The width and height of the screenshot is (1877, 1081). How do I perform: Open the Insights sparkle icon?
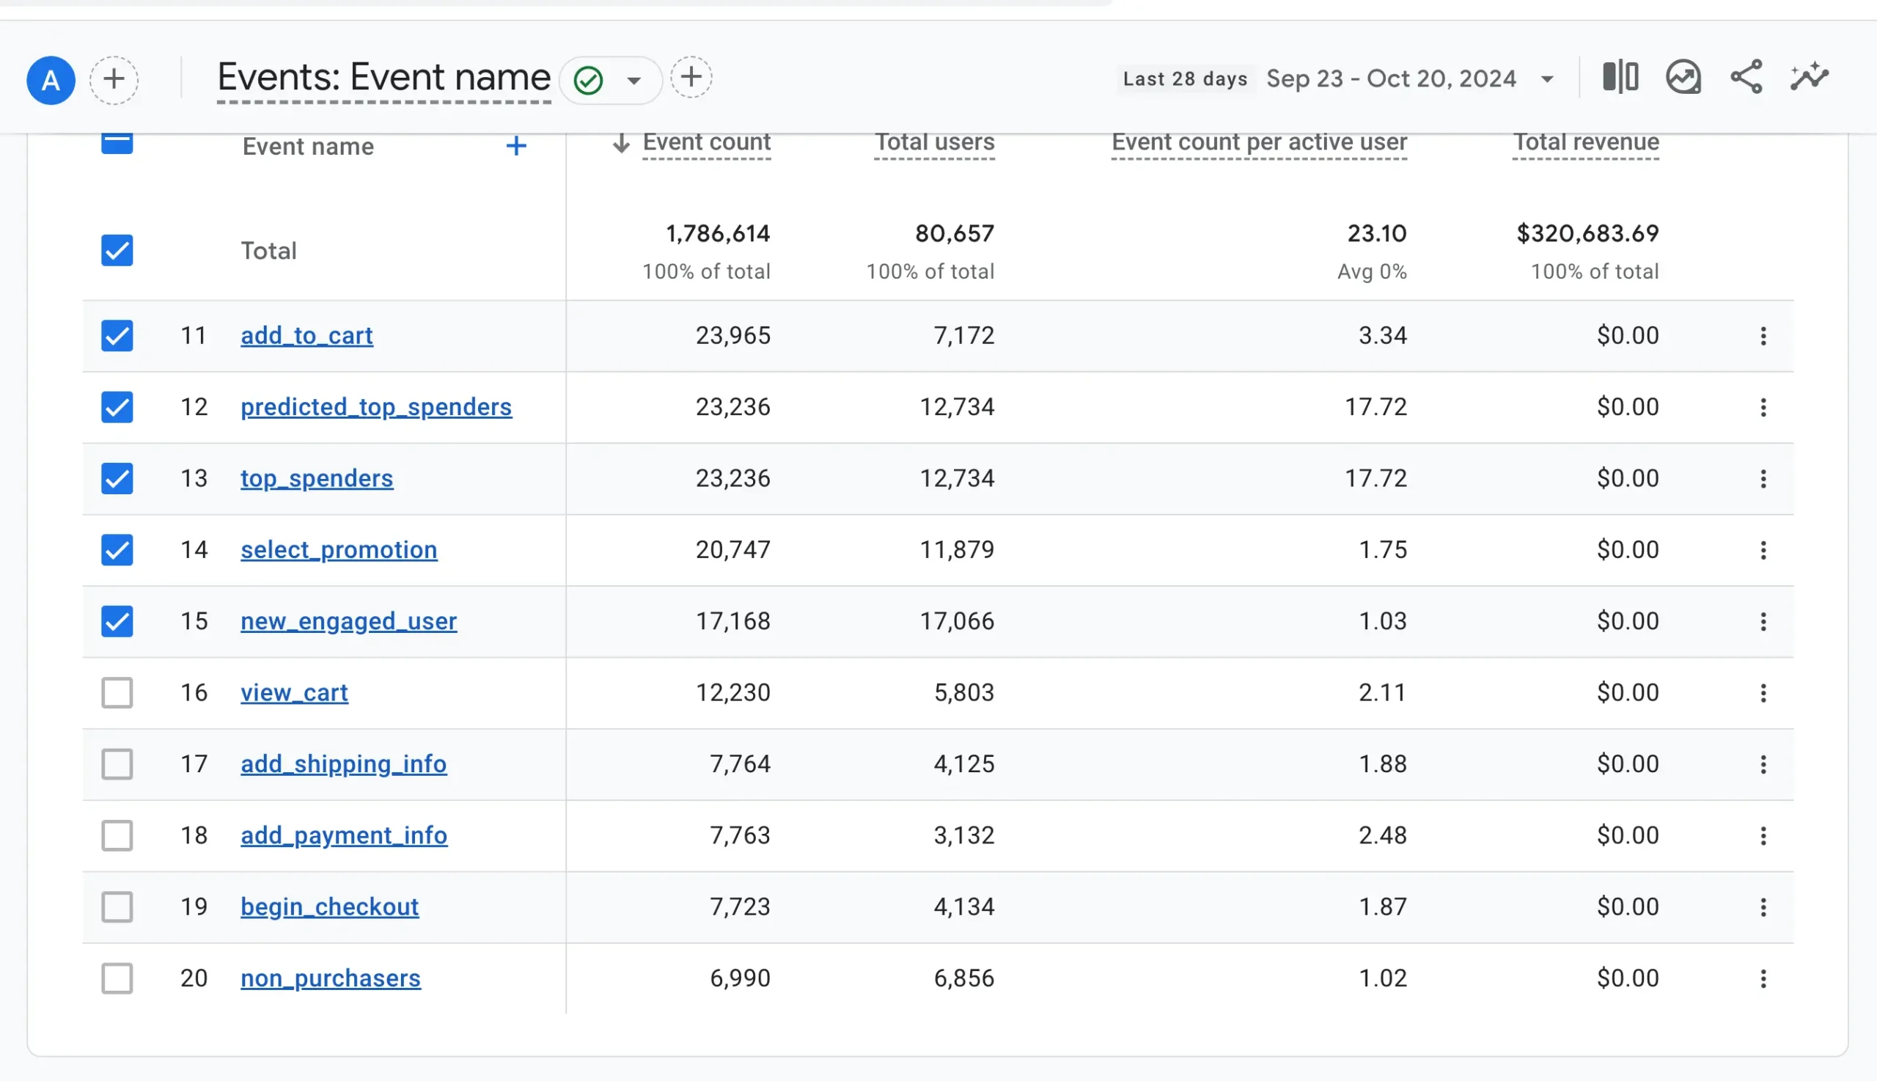(1809, 77)
